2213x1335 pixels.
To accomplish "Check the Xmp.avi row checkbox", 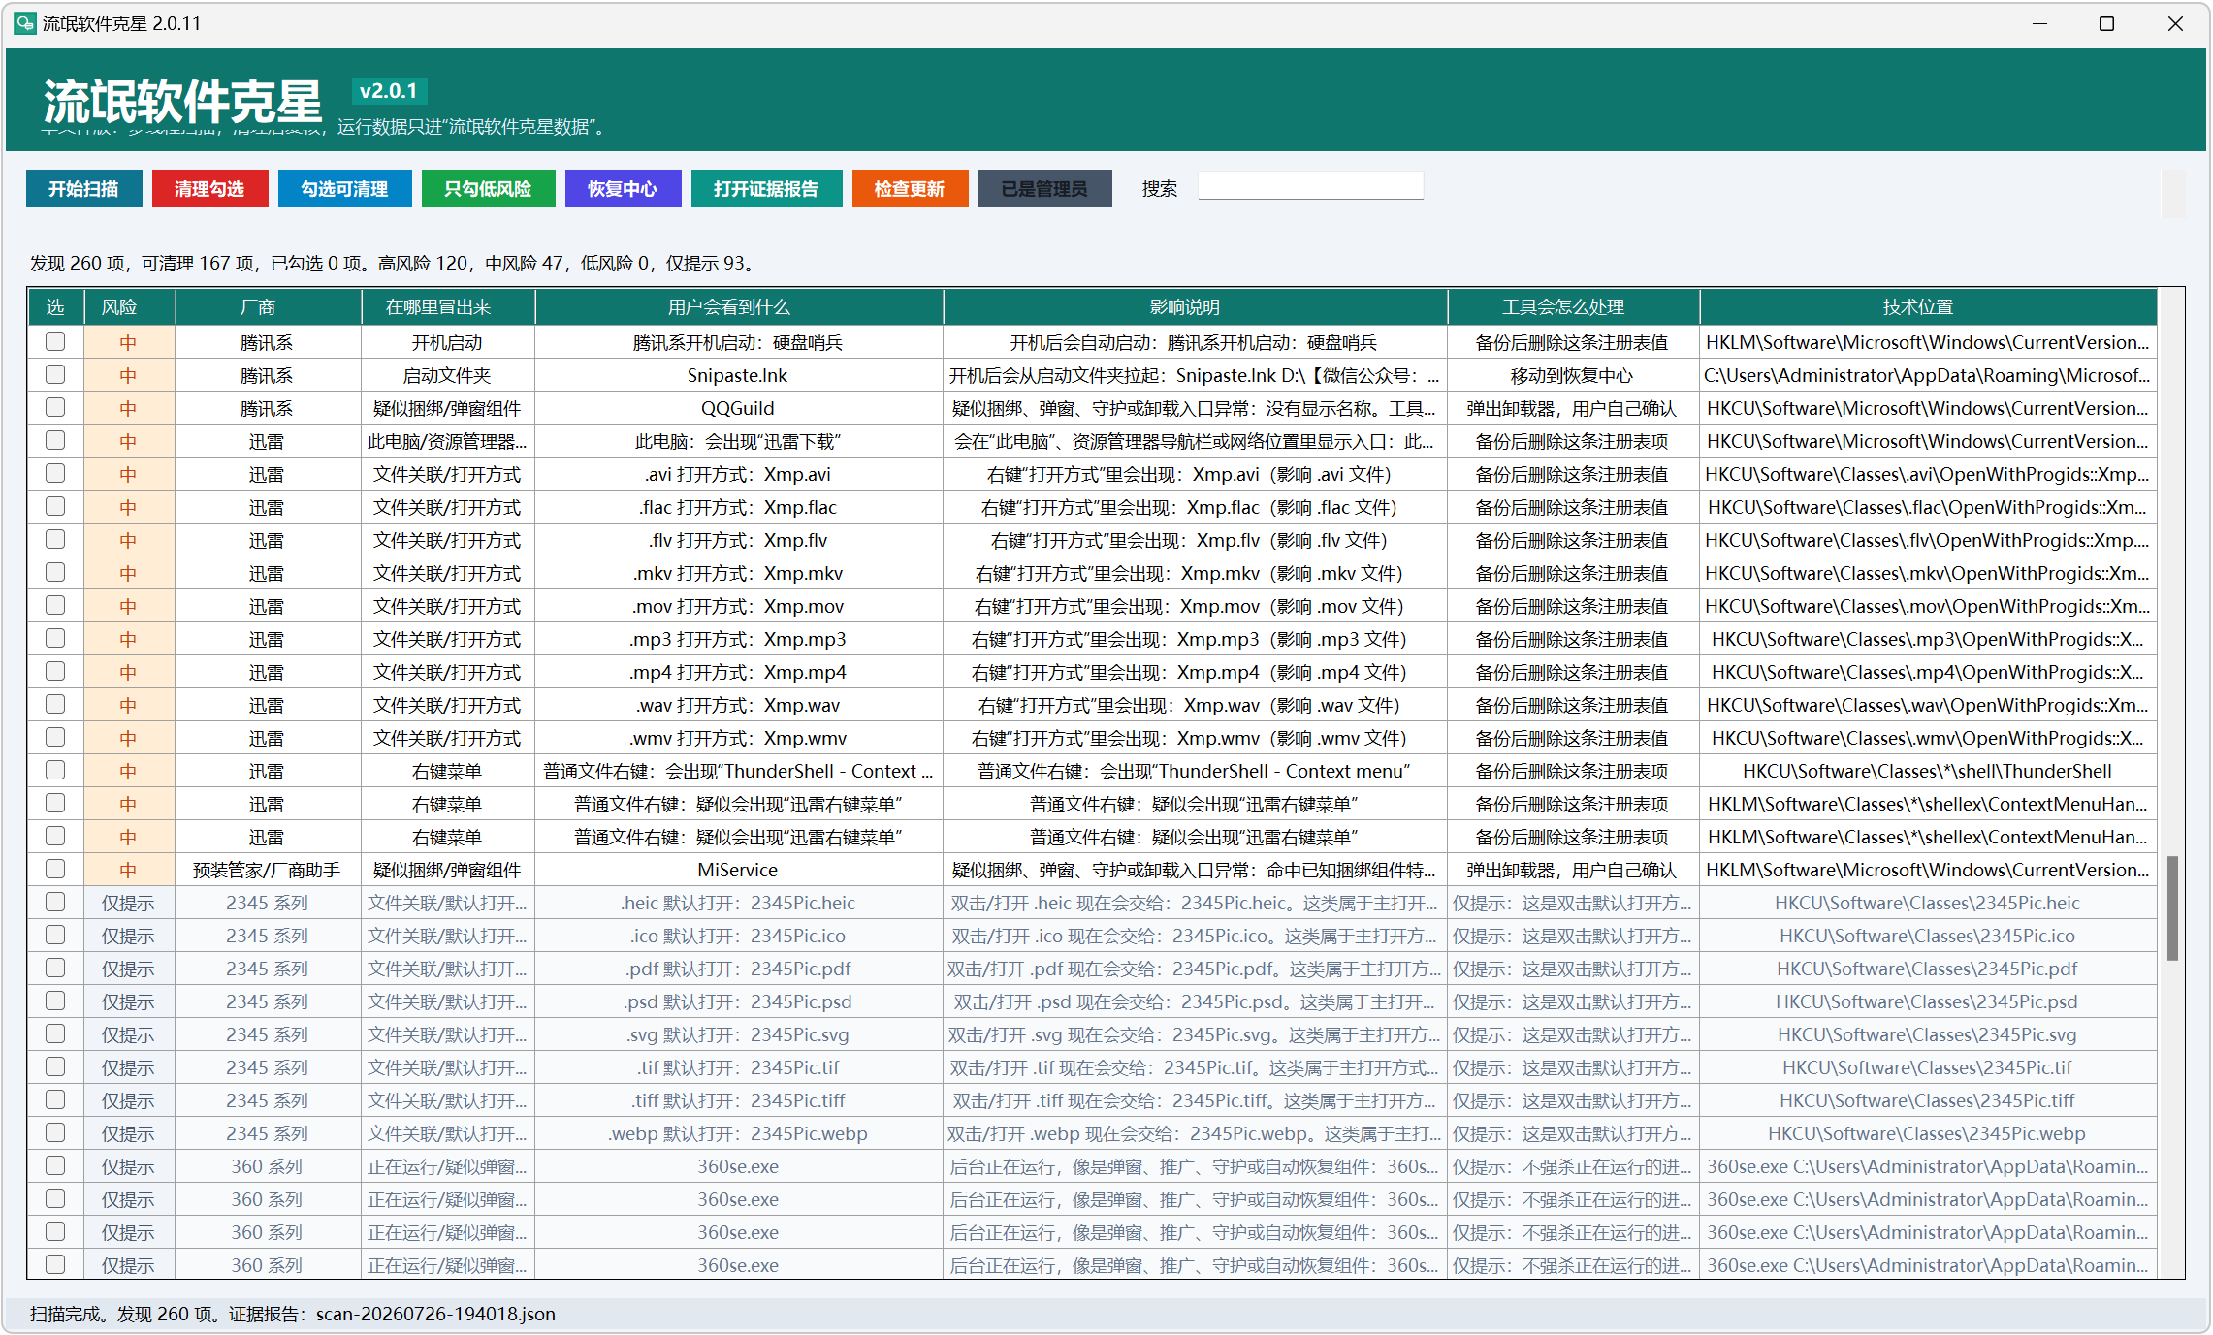I will click(55, 474).
